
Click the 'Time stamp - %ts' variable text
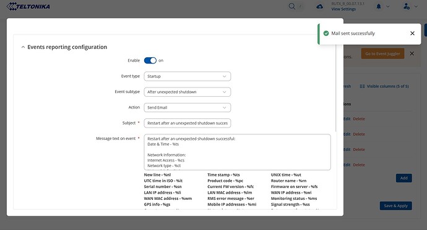click(223, 175)
